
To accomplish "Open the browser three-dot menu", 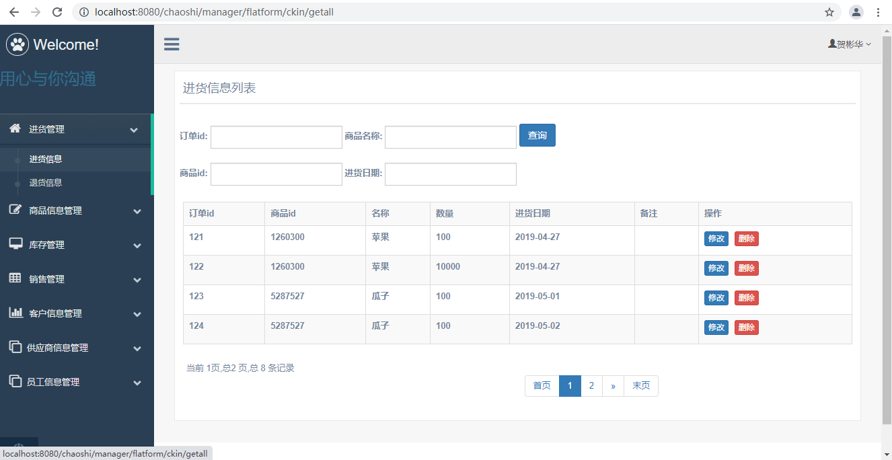I will tap(879, 12).
